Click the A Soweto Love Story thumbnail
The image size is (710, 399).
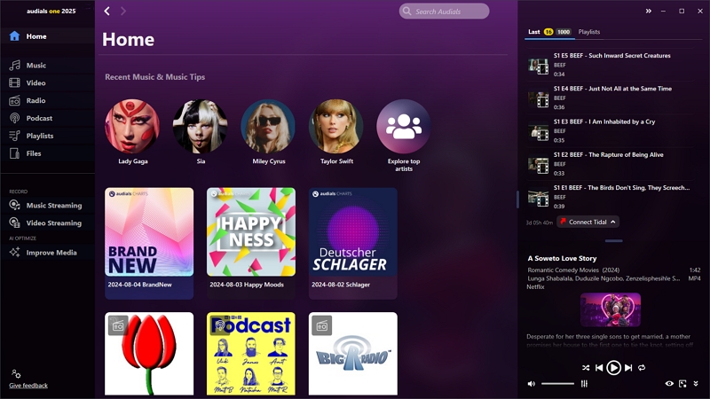[611, 309]
